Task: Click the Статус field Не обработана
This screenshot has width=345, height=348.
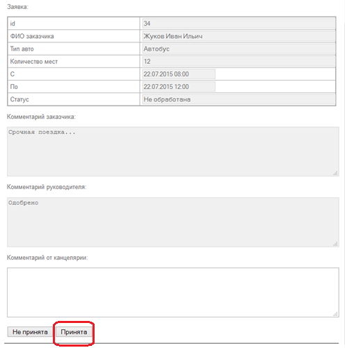Action: (239, 99)
